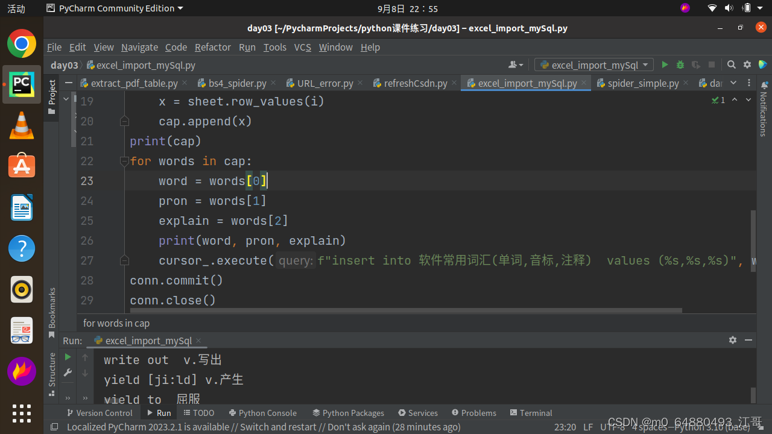
Task: Open Settings via the gear icon
Action: (x=747, y=64)
